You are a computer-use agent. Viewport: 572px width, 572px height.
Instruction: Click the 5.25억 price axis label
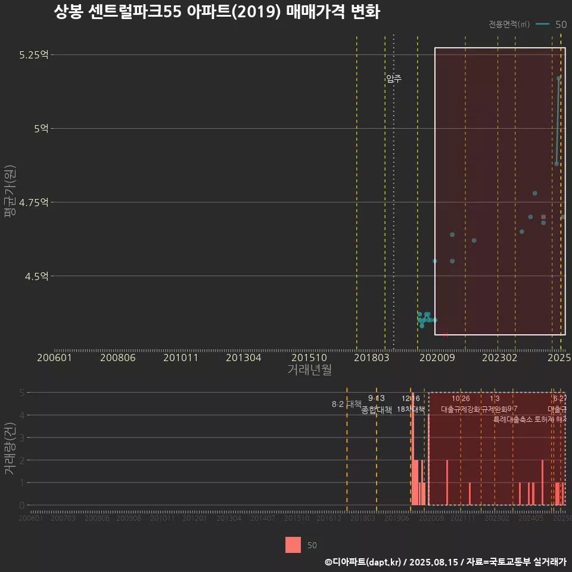tap(33, 55)
